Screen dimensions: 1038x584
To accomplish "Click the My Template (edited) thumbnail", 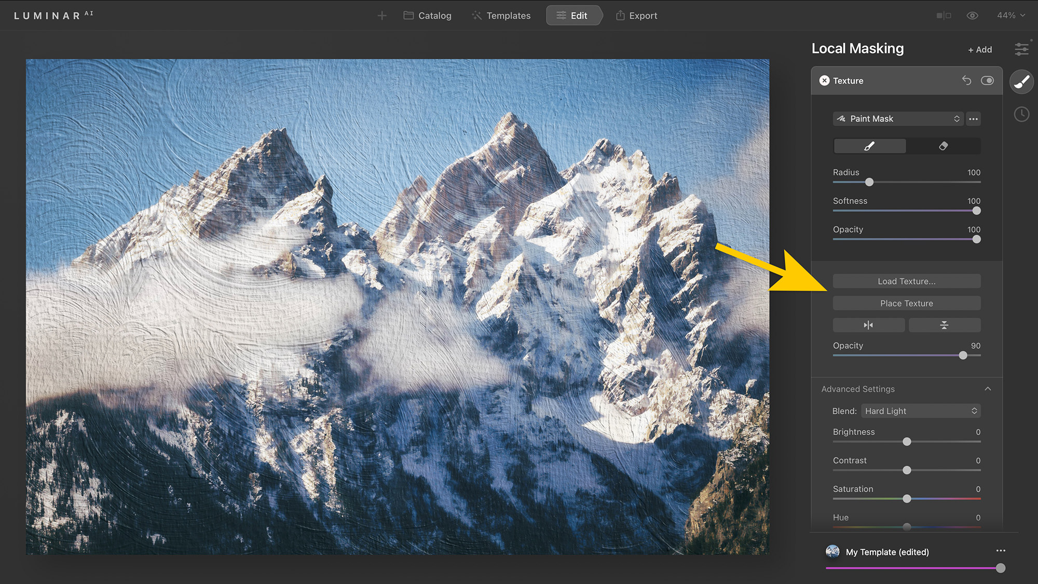I will pyautogui.click(x=833, y=552).
